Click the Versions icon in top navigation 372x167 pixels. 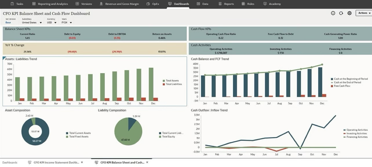click(77, 4)
